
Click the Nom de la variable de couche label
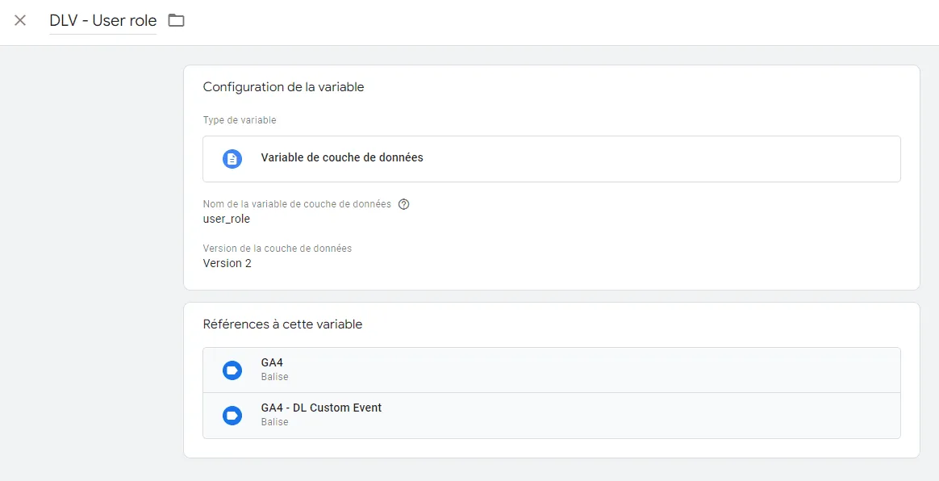[x=297, y=204]
